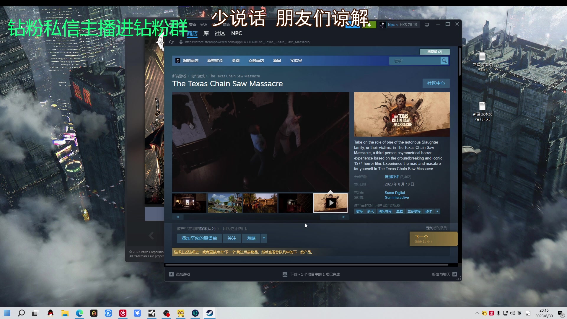The height and width of the screenshot is (319, 567).
Task: Open QQ penguin from taskbar
Action: [50, 313]
